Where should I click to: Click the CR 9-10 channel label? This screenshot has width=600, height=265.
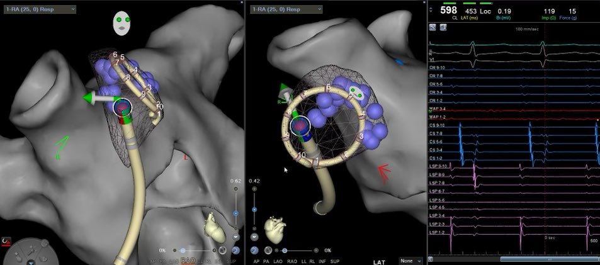(x=437, y=68)
